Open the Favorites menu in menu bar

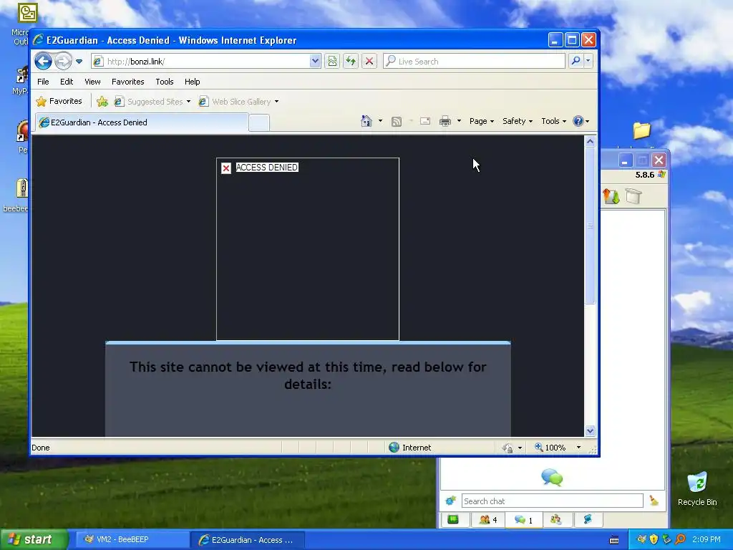click(127, 82)
